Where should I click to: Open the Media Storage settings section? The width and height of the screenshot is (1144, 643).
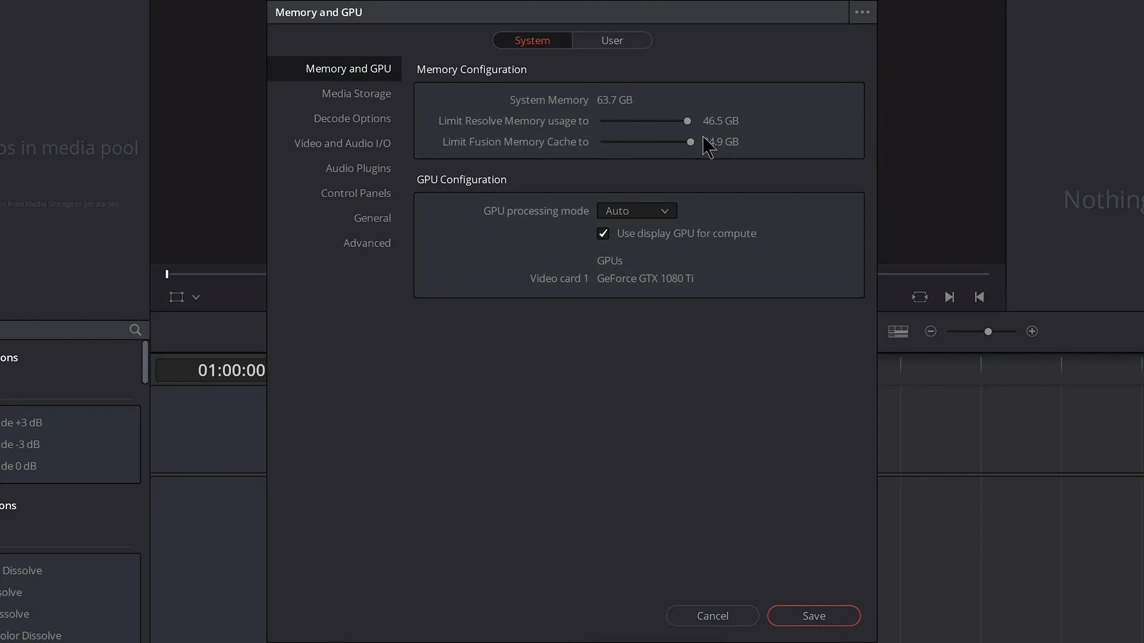[356, 93]
